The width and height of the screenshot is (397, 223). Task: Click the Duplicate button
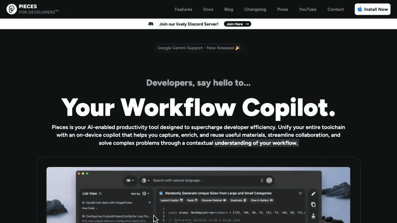coord(238,200)
